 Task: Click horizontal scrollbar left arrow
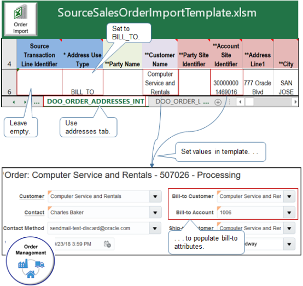click(240, 102)
